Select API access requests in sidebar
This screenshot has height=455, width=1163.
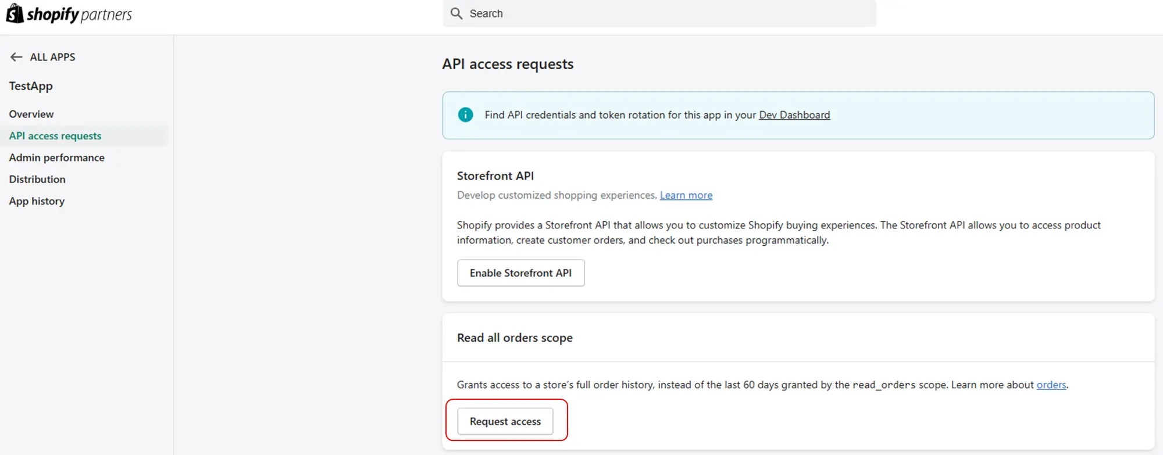point(55,136)
